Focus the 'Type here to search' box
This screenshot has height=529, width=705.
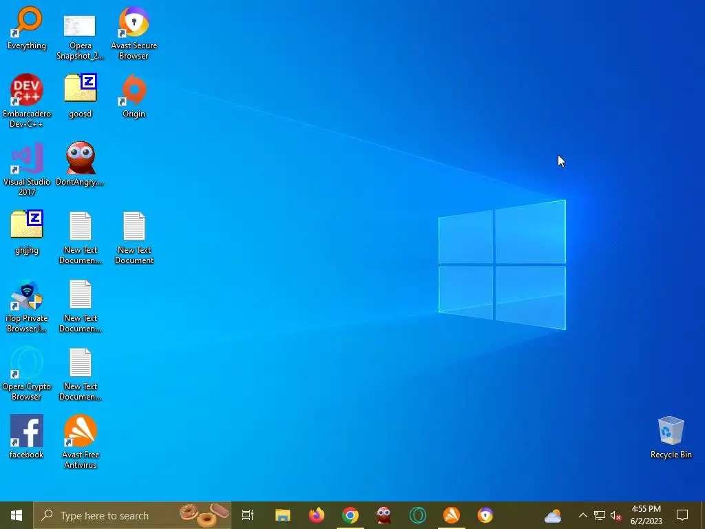132,515
